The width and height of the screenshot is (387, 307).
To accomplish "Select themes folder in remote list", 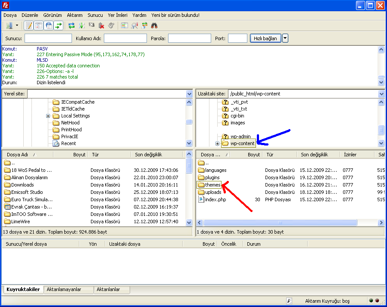I will tap(209, 185).
